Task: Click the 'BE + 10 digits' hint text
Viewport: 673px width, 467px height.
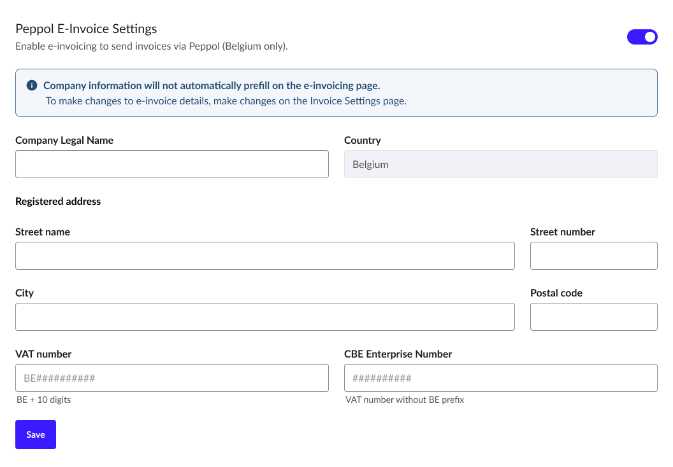Action: [x=44, y=400]
